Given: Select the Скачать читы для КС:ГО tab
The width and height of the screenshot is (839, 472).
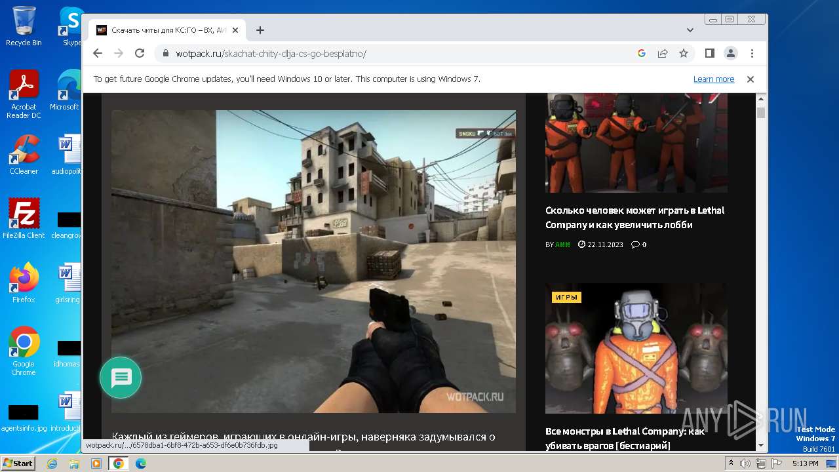Looking at the screenshot, I should 168,30.
